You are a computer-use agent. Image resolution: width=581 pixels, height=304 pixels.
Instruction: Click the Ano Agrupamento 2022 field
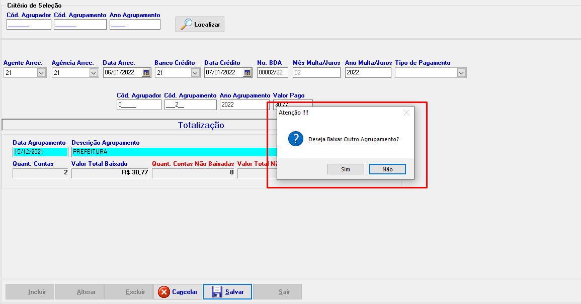pos(244,105)
